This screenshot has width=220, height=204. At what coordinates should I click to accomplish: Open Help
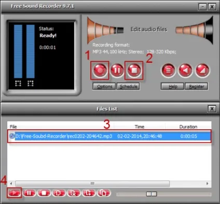172,86
